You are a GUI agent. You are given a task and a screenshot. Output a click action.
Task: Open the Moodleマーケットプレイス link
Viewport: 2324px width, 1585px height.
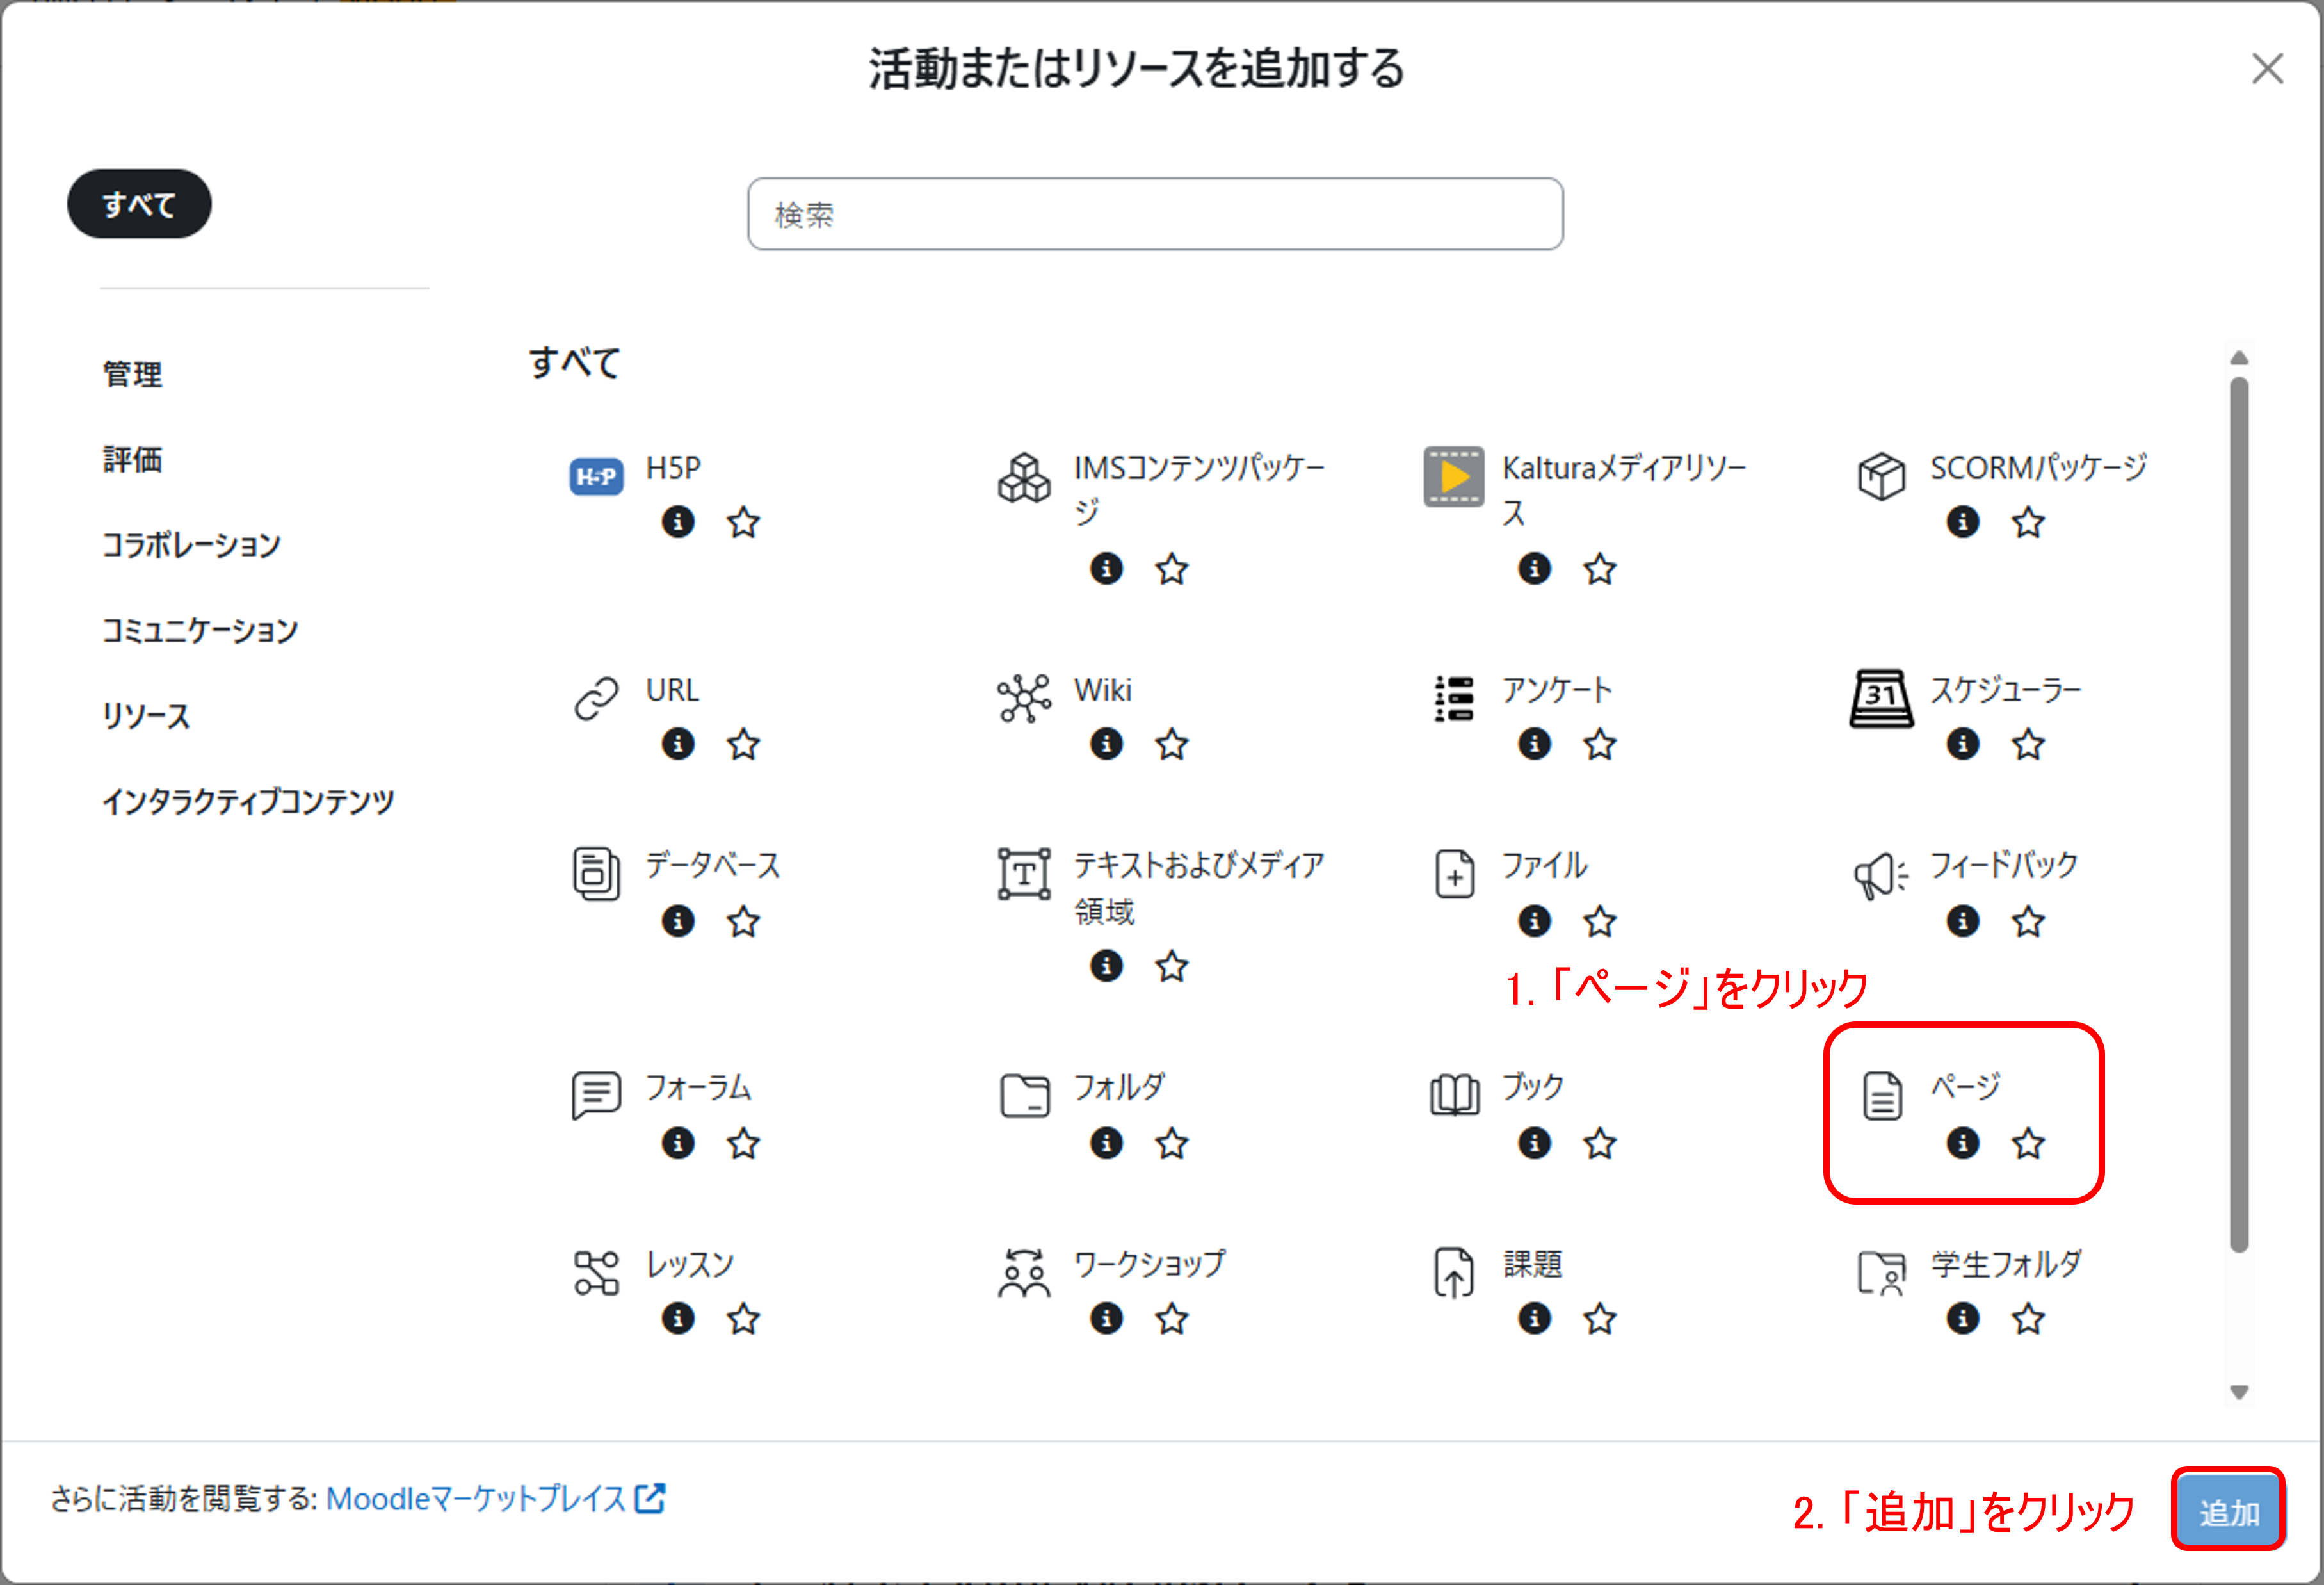(495, 1498)
